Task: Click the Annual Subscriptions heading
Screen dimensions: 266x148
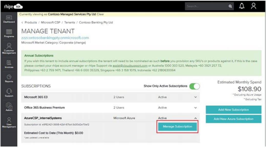Action: point(39,56)
